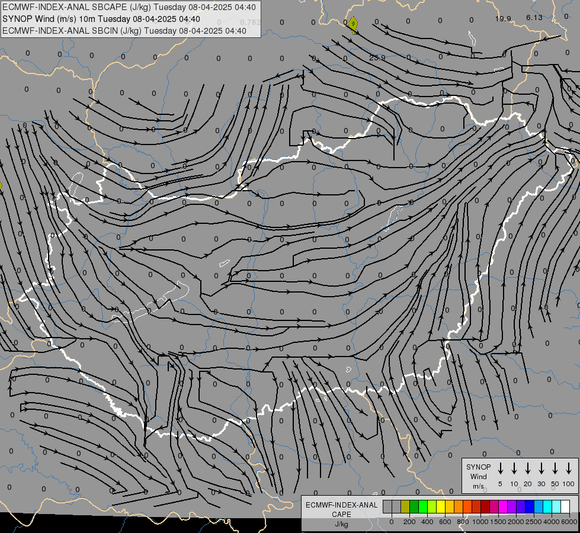Click the 23.9 value on the map
580x533 pixels.
[377, 57]
